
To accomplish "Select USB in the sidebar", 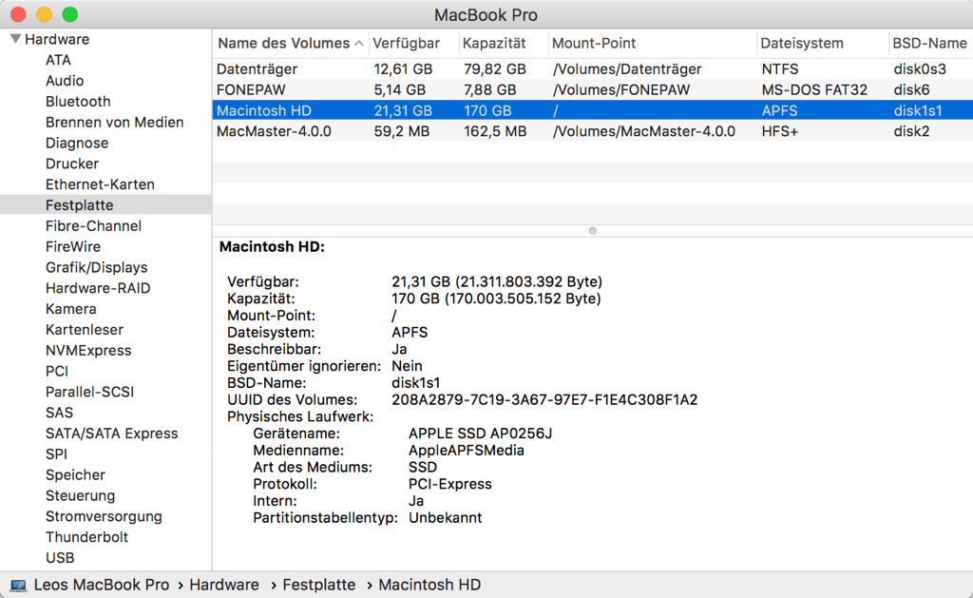I will coord(60,558).
